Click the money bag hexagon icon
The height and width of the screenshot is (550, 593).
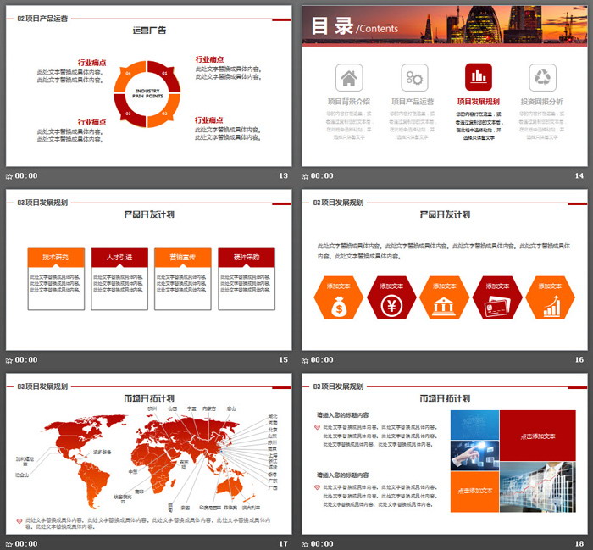click(339, 298)
